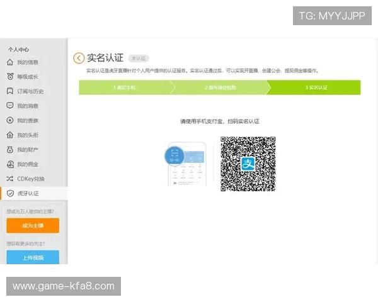The image size is (378, 302).
Task: Click the blue scan circle icon
Action: (x=175, y=156)
